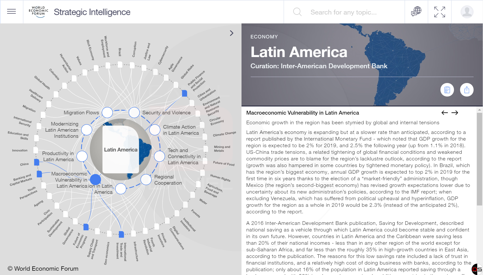Open the Corruption topic label
The image size is (483, 275).
134,49
